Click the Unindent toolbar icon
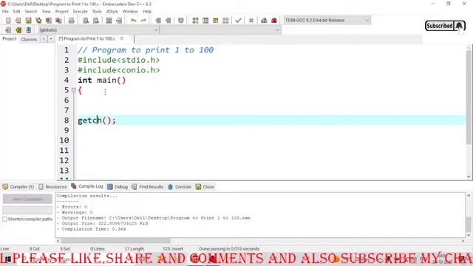This screenshot has width=473, height=266. [168, 20]
